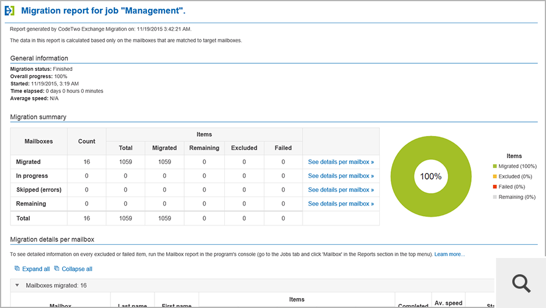Click the Failed column header

283,148
